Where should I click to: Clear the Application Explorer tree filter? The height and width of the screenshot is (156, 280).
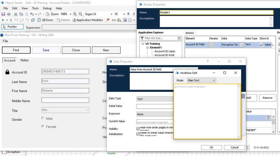point(179,38)
